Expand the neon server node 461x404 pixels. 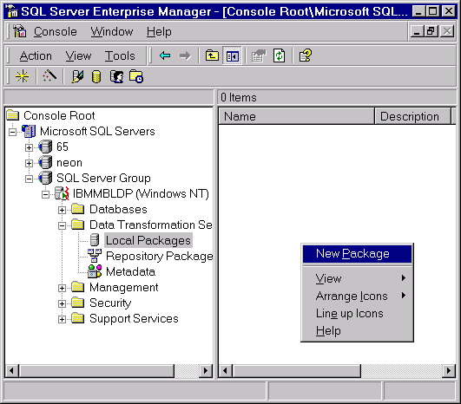click(x=29, y=163)
